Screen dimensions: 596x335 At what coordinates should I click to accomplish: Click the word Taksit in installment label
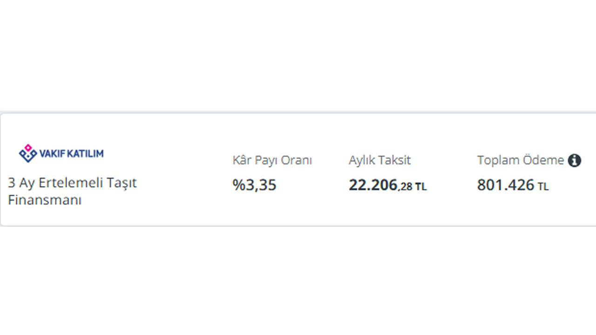point(395,161)
